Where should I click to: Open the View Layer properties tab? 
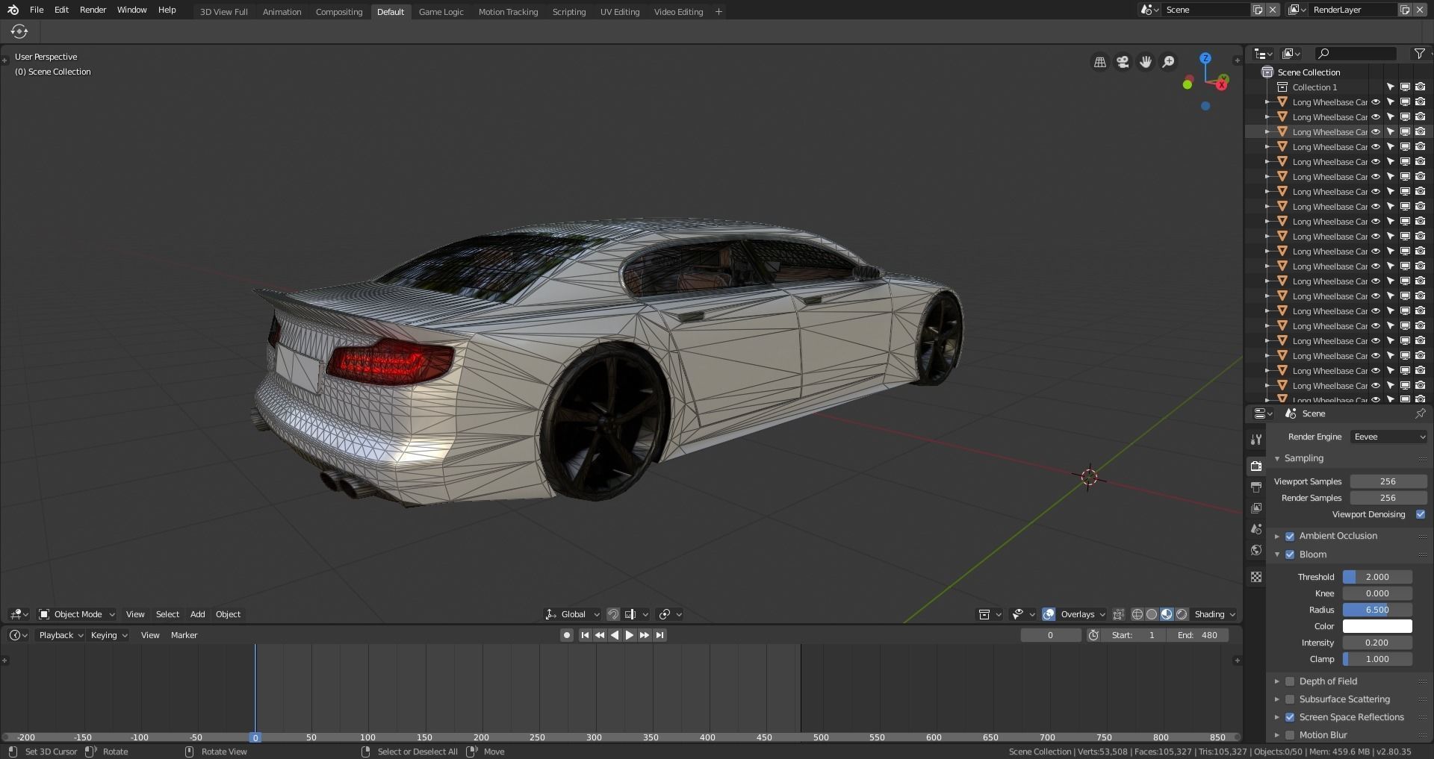click(x=1256, y=508)
